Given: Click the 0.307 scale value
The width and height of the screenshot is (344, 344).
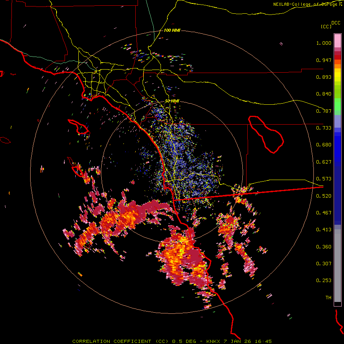Looking at the screenshot, I should coord(324,264).
